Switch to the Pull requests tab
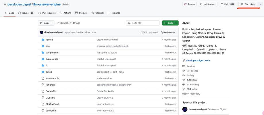The width and height of the screenshot is (264, 115). pyautogui.click(x=47, y=13)
